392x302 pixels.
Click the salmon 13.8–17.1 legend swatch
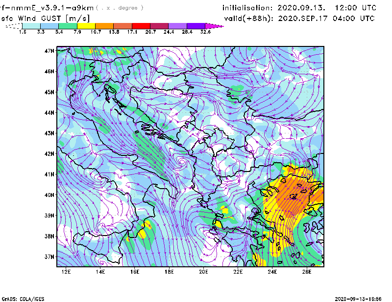(123, 26)
